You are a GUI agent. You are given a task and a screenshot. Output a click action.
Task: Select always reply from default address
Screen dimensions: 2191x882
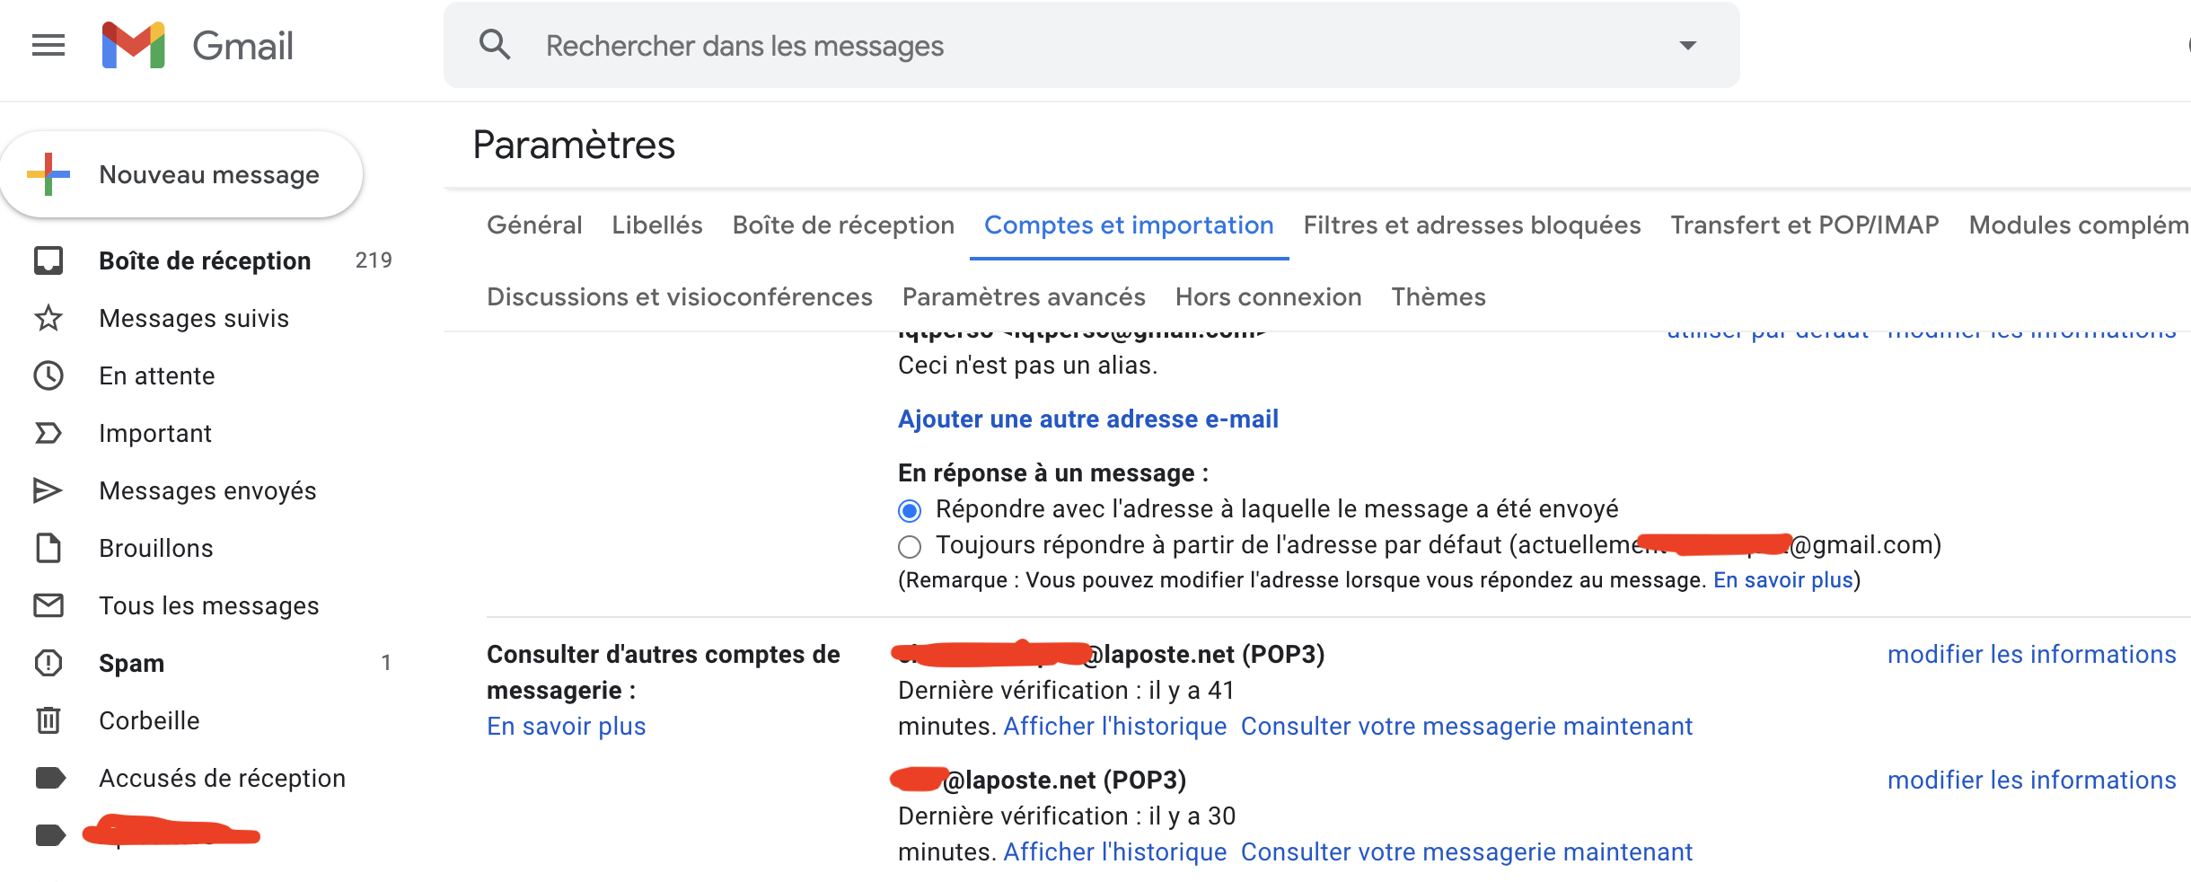pyautogui.click(x=910, y=547)
